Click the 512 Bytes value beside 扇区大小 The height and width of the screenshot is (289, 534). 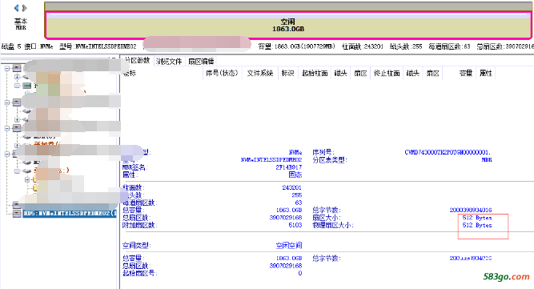pyautogui.click(x=477, y=218)
